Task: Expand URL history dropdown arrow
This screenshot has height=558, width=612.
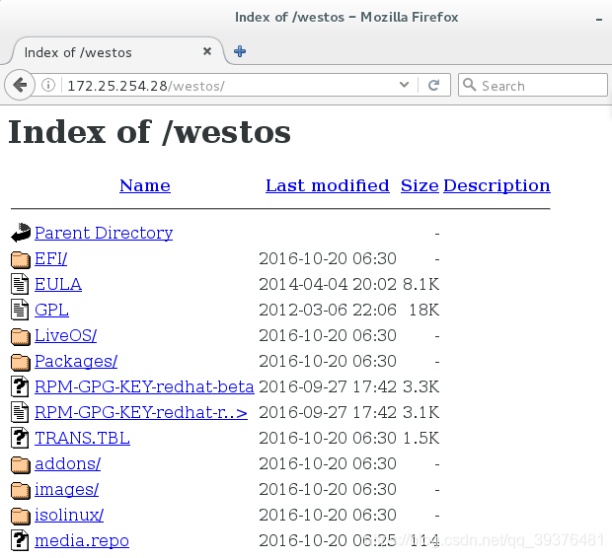Action: [405, 84]
